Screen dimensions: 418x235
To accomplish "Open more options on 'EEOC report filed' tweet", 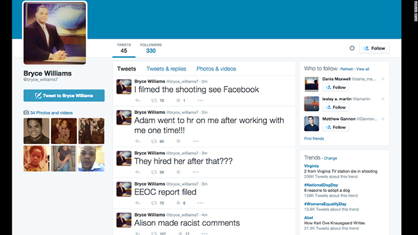I will 200,203.
